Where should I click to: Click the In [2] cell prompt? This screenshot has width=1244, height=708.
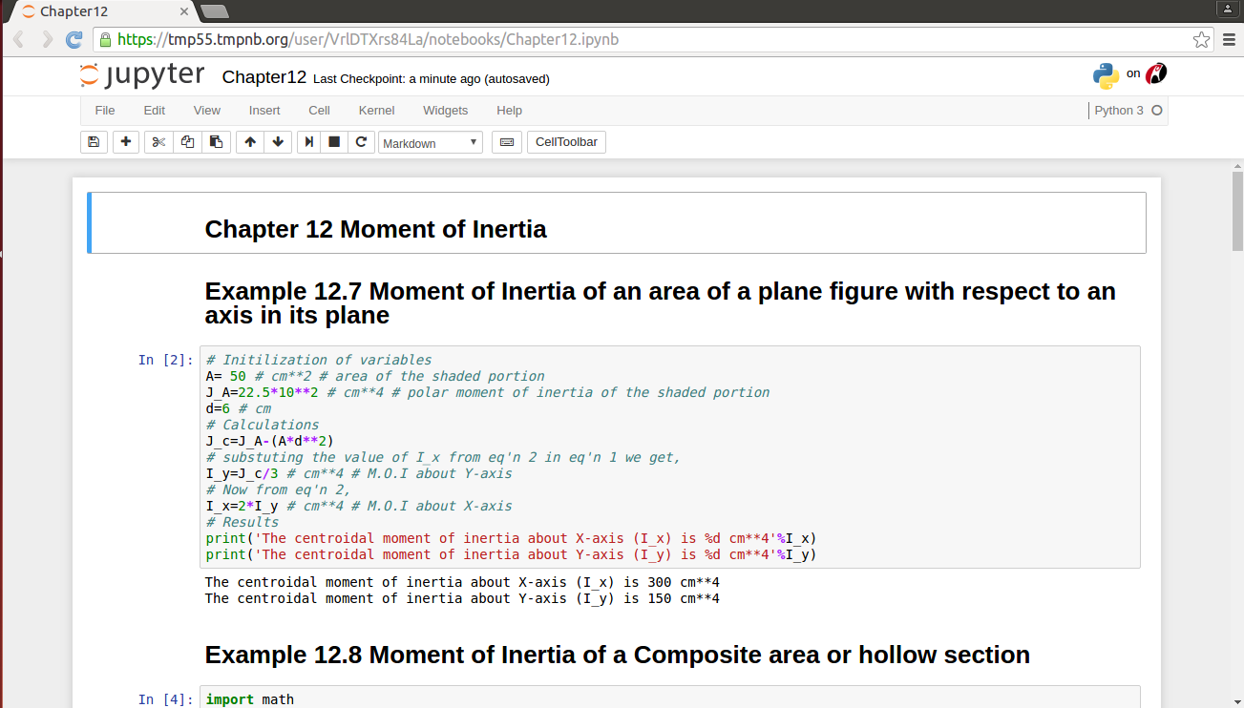(x=166, y=360)
